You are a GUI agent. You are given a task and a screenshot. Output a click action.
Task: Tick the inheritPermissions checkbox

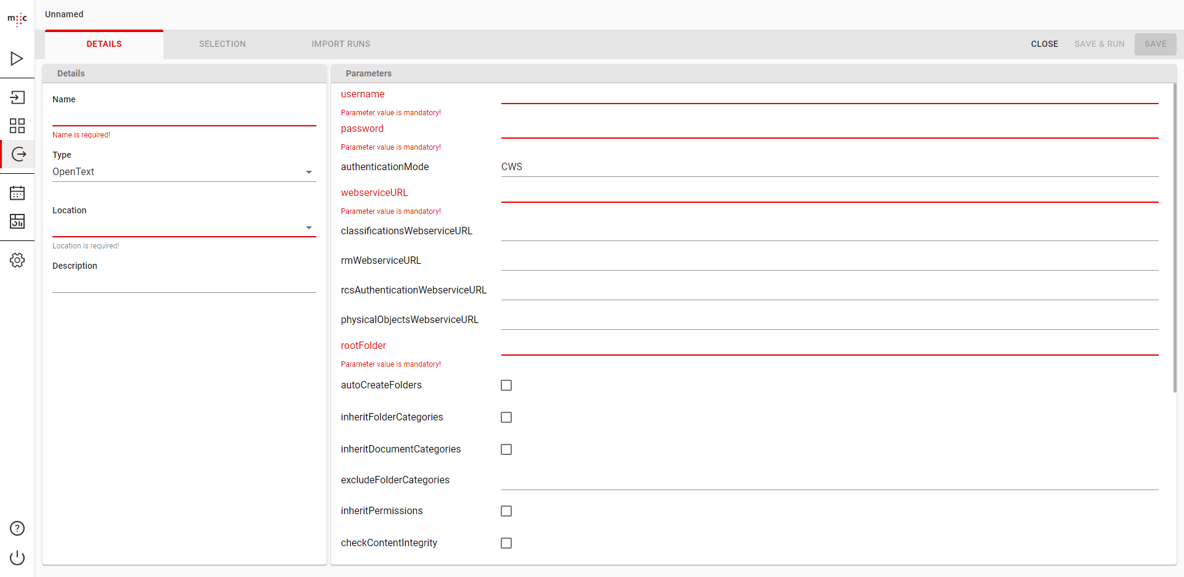pos(506,511)
